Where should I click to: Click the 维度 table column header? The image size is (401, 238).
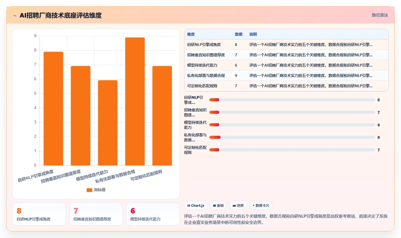191,34
